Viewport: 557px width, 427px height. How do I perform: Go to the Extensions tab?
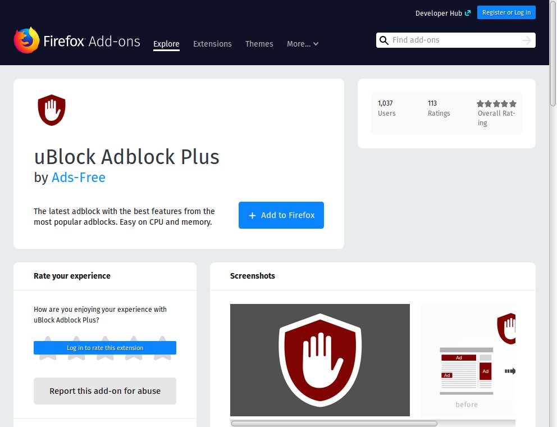pyautogui.click(x=212, y=44)
